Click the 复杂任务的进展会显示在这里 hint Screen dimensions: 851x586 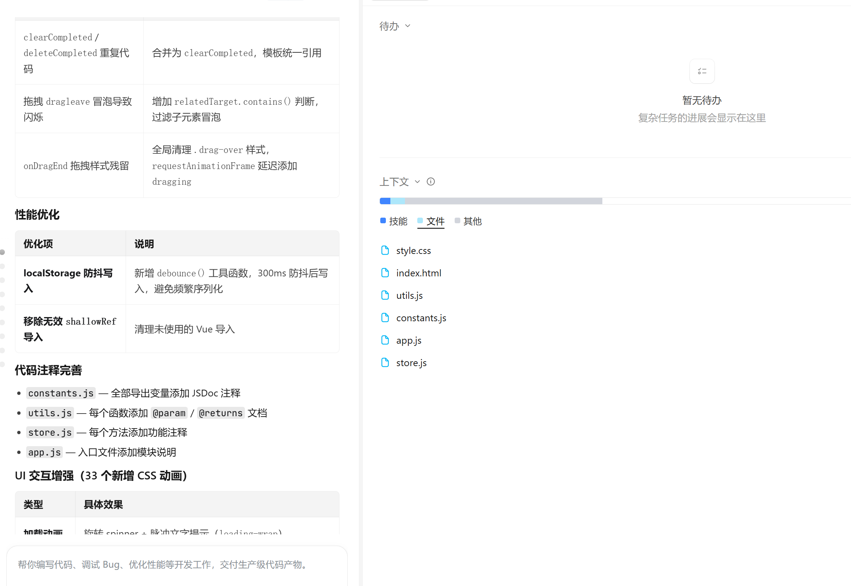point(702,118)
